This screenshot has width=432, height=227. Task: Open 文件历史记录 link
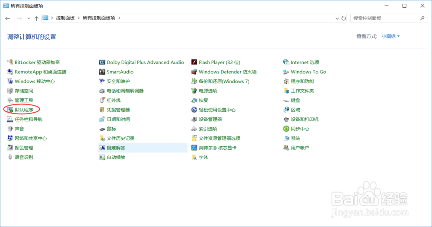click(121, 138)
